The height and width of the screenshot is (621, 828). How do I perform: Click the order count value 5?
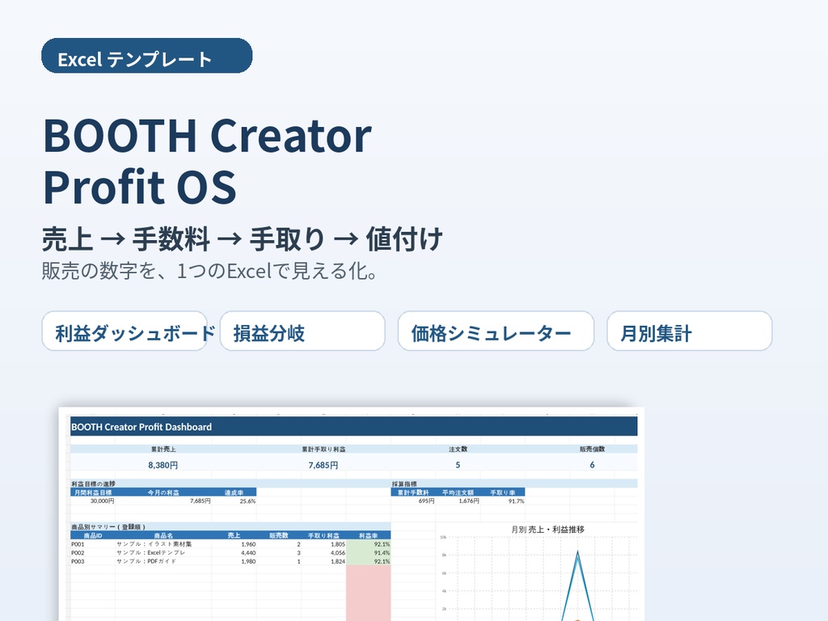[x=458, y=465]
